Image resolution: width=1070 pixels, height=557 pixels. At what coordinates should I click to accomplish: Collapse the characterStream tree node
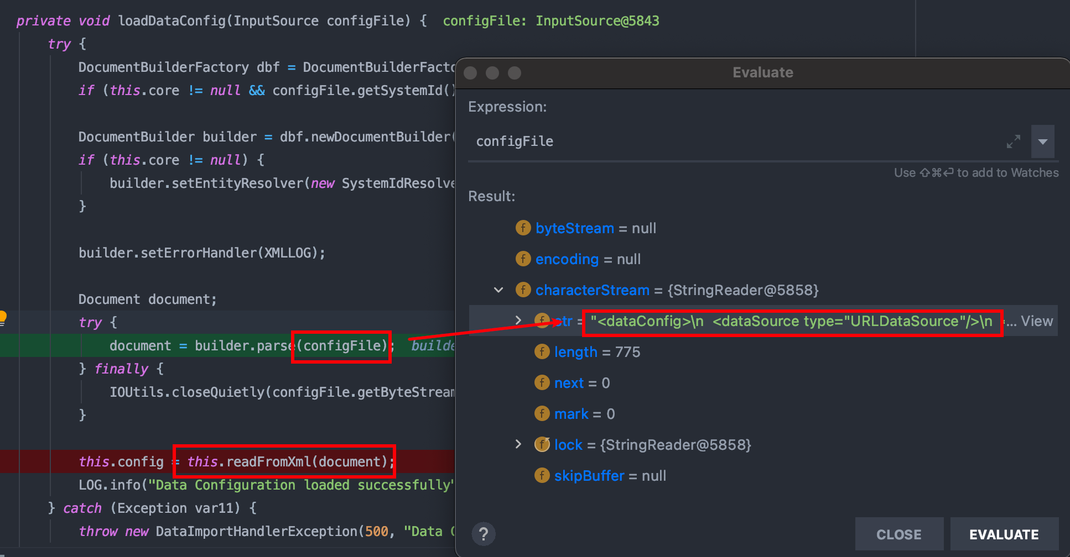tap(498, 290)
